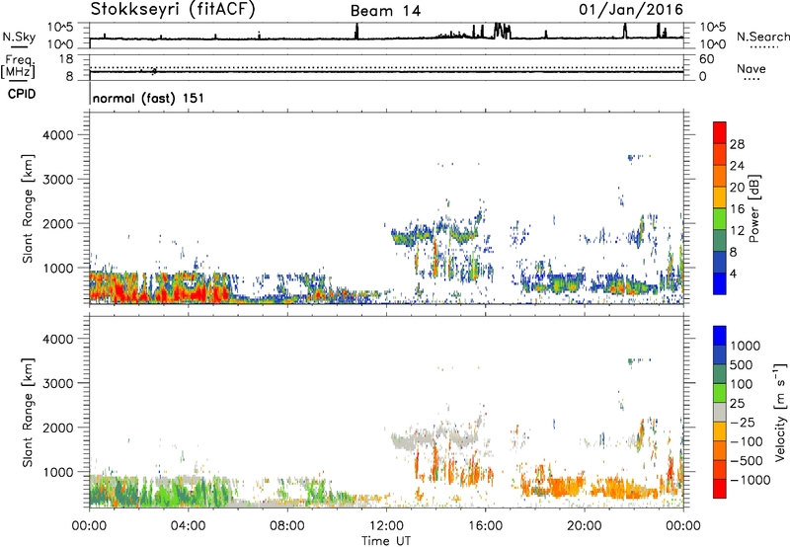This screenshot has height=547, width=790.
Task: Click the sky noise spike cluster after 16:00
Action: tap(502, 31)
